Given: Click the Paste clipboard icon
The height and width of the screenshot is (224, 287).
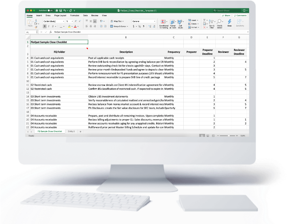Looking at the screenshot, I should click(30, 22).
